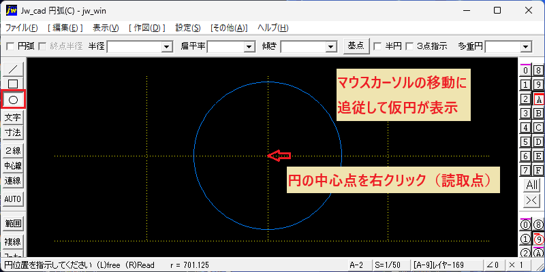Select layer C button
This screenshot has height=272, width=545.
click(x=538, y=127)
